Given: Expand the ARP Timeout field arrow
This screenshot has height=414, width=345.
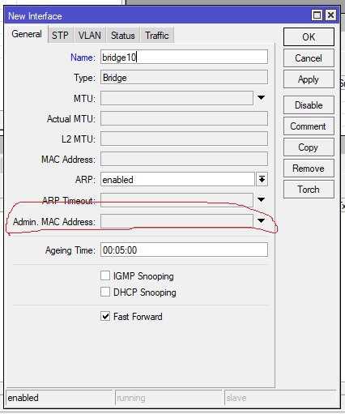Looking at the screenshot, I should [x=261, y=200].
